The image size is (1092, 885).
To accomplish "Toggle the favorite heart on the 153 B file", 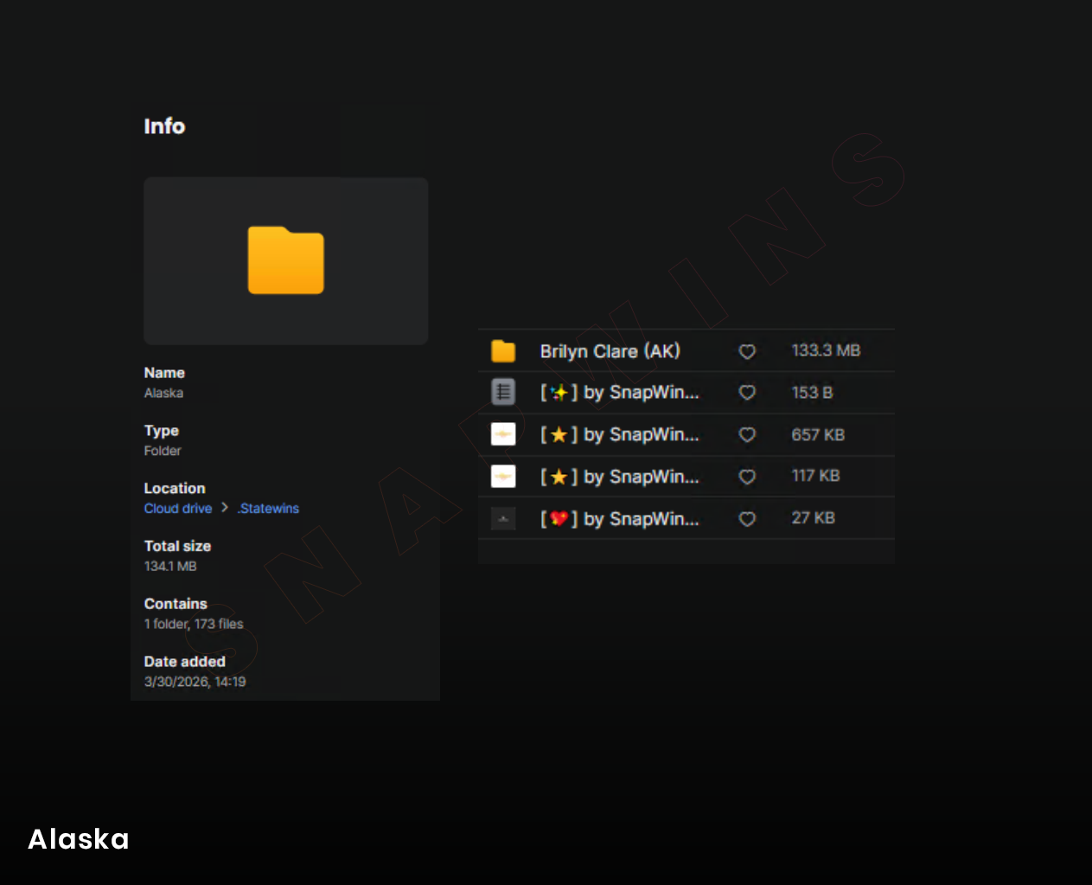I will 747,393.
